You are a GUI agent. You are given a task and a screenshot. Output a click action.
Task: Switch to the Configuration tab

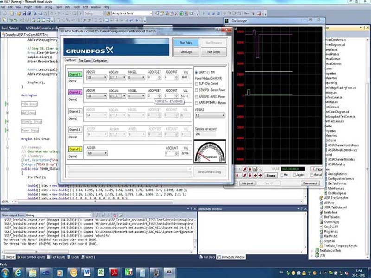tap(100, 61)
